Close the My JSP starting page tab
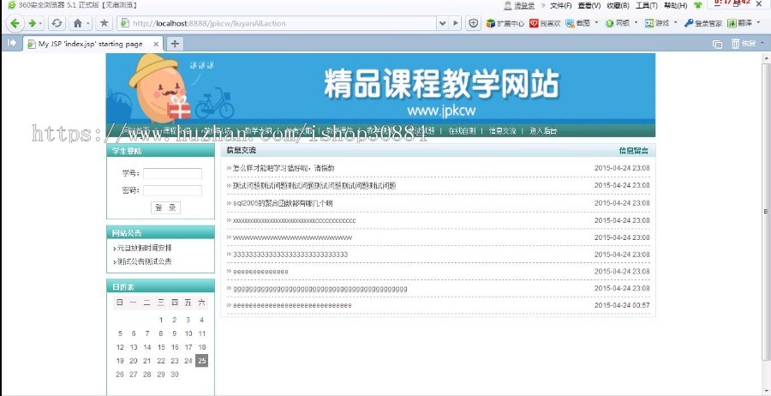 [156, 44]
